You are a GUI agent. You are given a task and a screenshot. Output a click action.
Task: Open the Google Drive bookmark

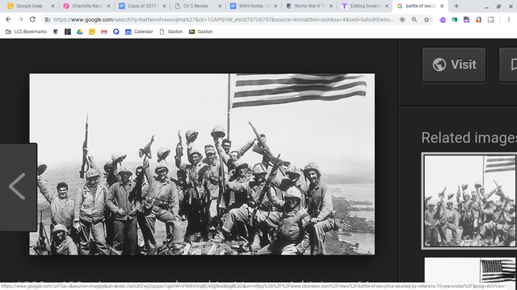[80, 31]
